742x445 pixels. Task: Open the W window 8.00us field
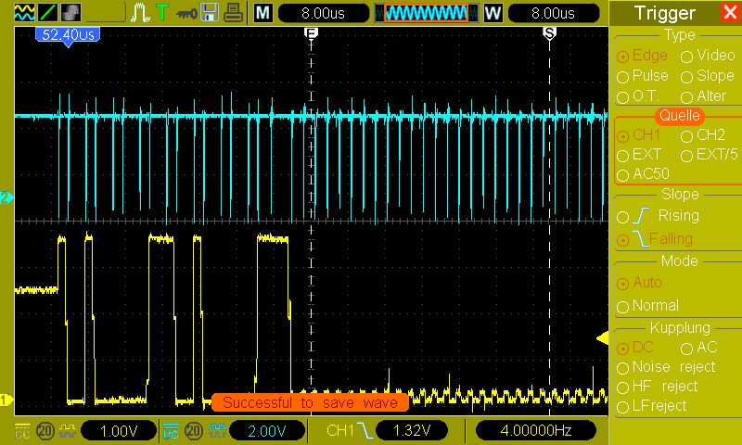point(553,13)
